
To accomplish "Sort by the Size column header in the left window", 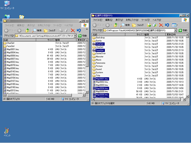I will point(45,40).
